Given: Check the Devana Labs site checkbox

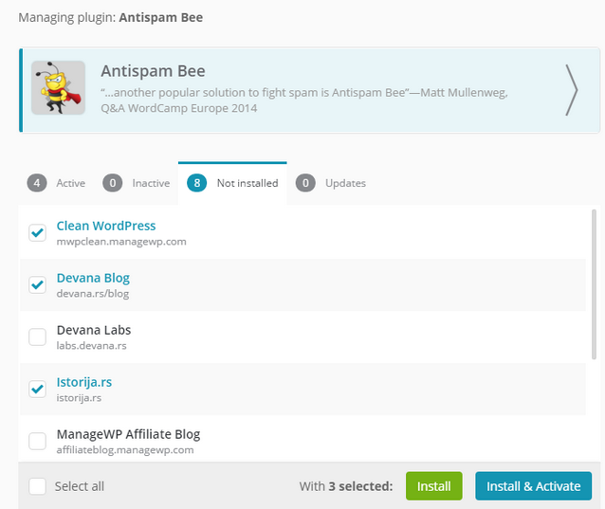Looking at the screenshot, I should pyautogui.click(x=37, y=336).
